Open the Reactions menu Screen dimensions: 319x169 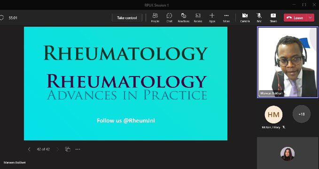coord(184,18)
